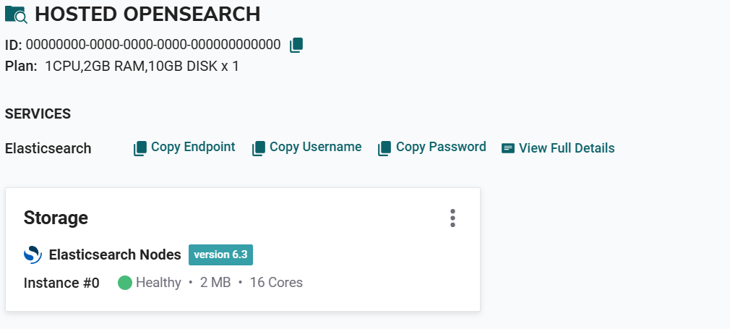730x329 pixels.
Task: Click the clipboard icon beside Copy Username
Action: (259, 148)
